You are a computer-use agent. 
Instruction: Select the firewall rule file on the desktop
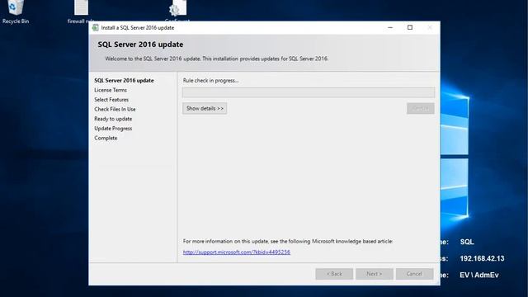click(81, 12)
